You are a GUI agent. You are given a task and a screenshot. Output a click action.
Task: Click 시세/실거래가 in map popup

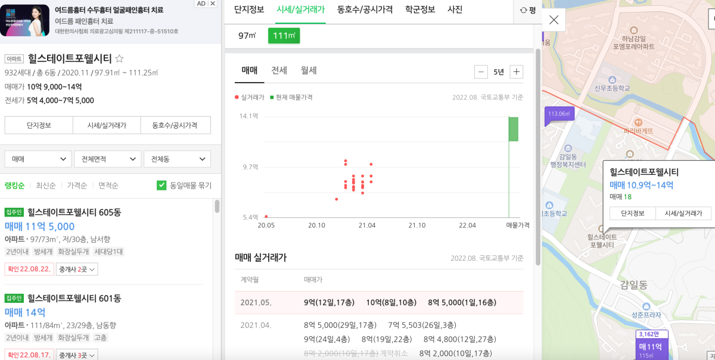click(x=683, y=213)
